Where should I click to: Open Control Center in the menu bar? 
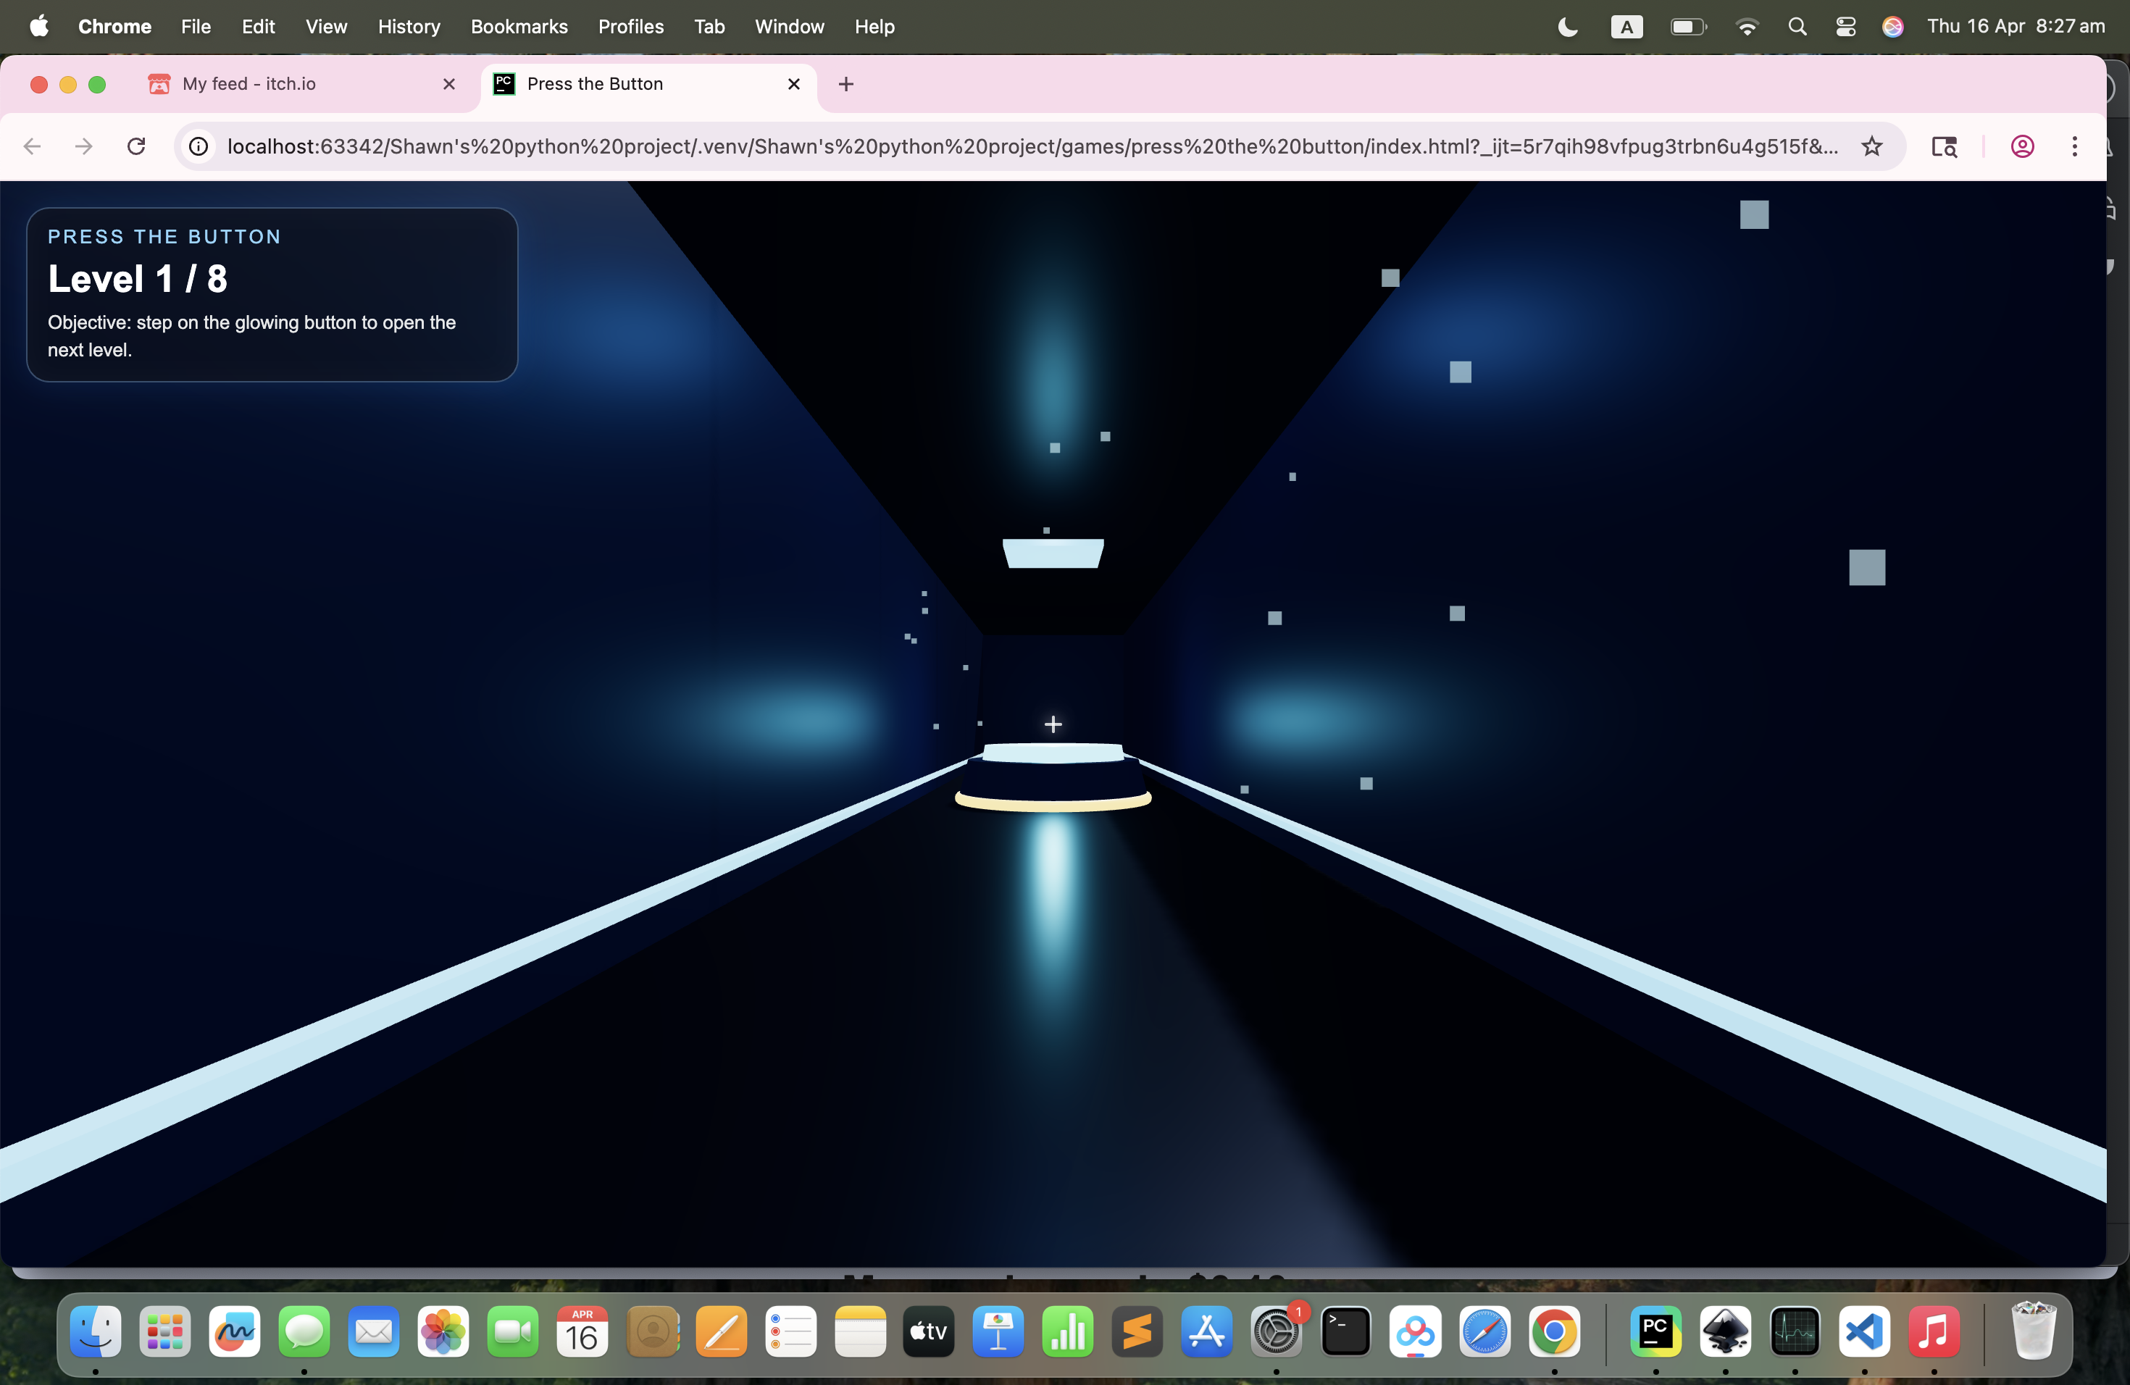pyautogui.click(x=1845, y=27)
